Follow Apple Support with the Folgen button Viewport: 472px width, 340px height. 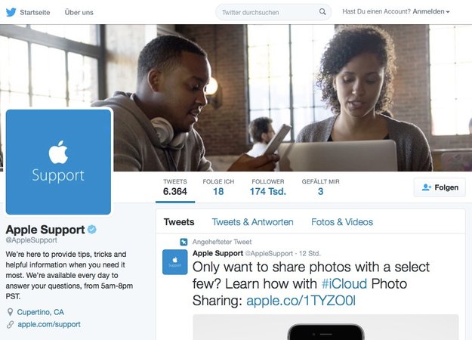click(440, 187)
